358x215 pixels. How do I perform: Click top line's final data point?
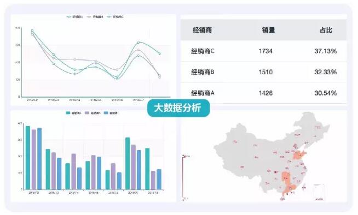pyautogui.click(x=160, y=53)
